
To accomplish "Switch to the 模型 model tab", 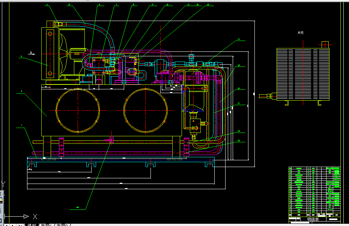I will pos(32,225).
